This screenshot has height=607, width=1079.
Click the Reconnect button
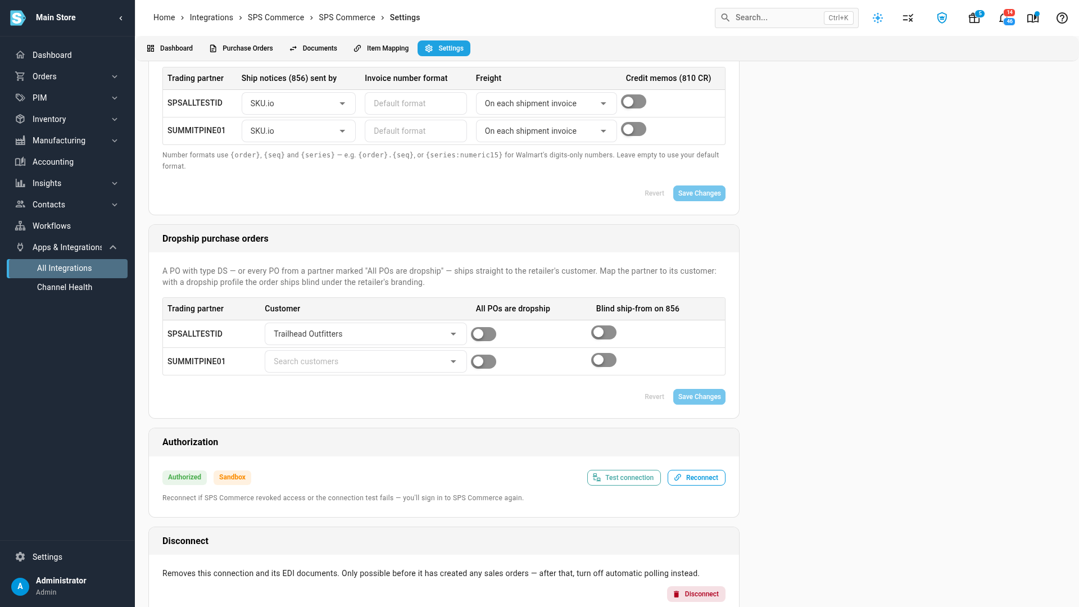coord(696,478)
